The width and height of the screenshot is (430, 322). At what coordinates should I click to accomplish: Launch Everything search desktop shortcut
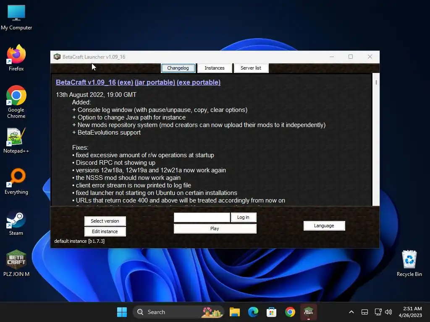pos(16,182)
